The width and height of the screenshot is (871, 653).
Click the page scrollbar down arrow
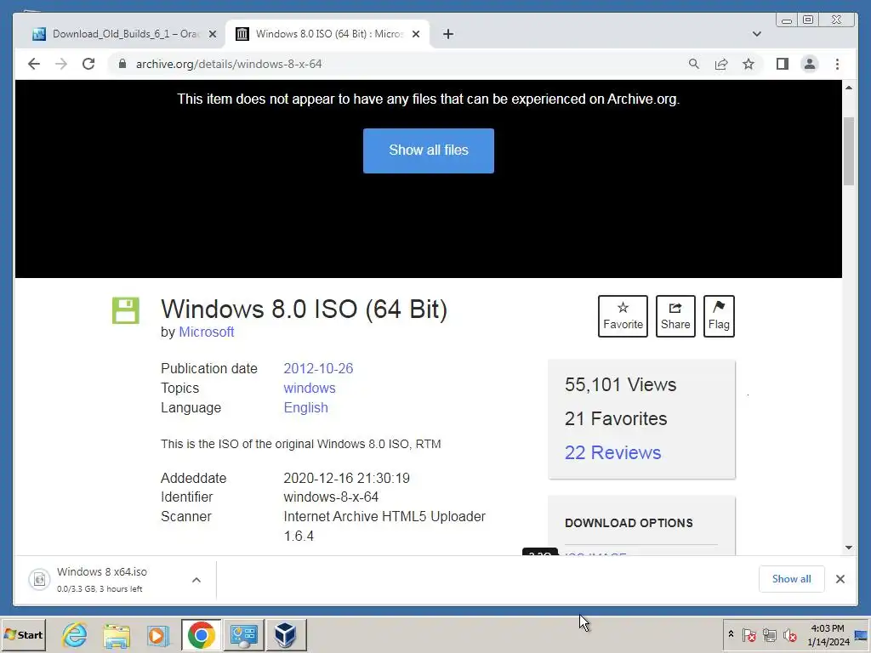849,548
